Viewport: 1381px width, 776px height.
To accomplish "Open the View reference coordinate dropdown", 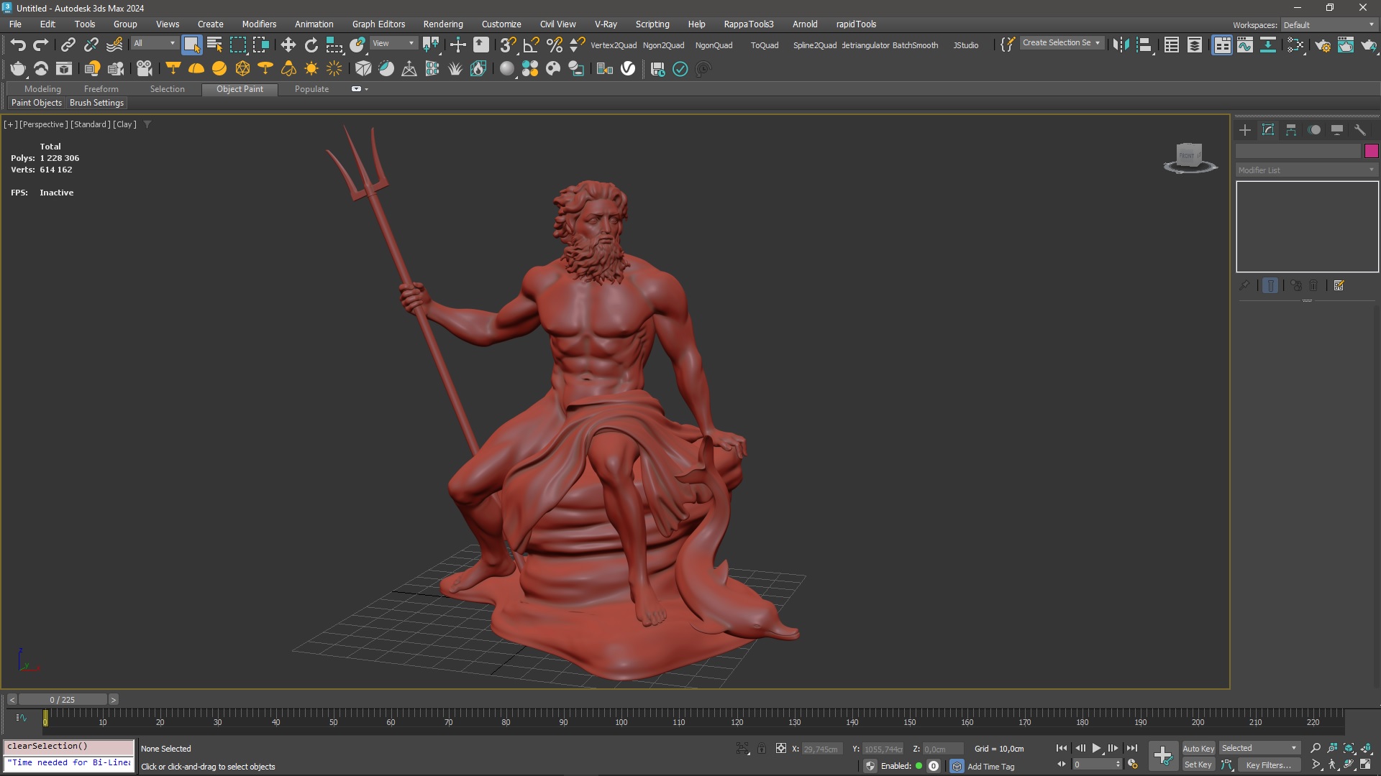I will (x=393, y=44).
